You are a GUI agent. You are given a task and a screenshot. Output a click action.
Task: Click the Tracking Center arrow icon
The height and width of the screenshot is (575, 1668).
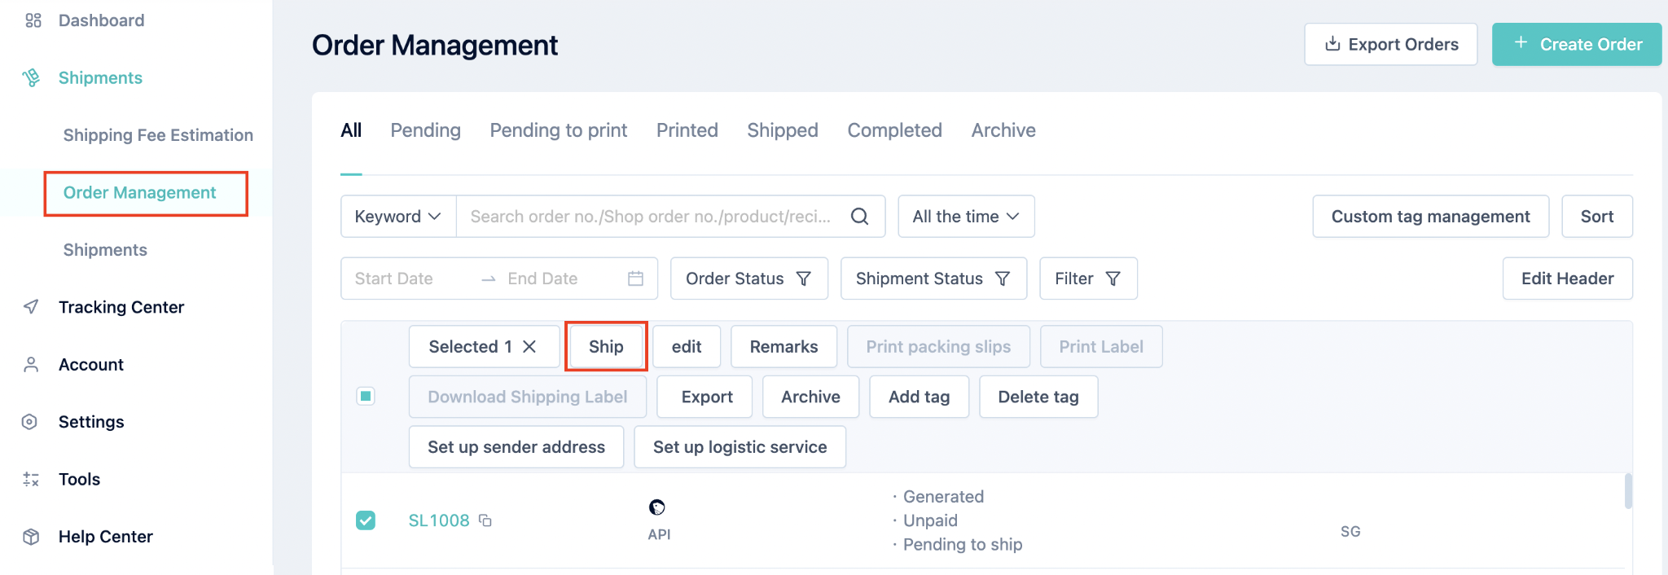[31, 307]
